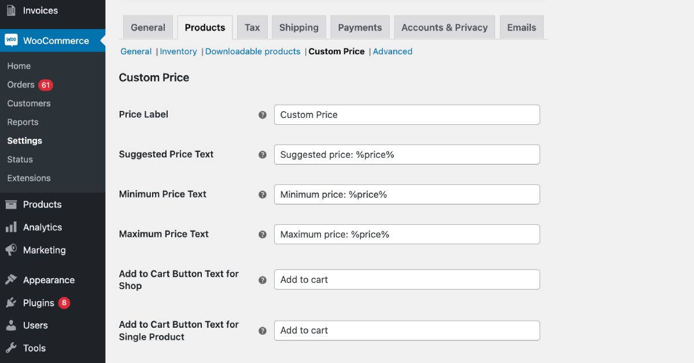
Task: Open the Inventory subsection link
Action: coord(178,51)
